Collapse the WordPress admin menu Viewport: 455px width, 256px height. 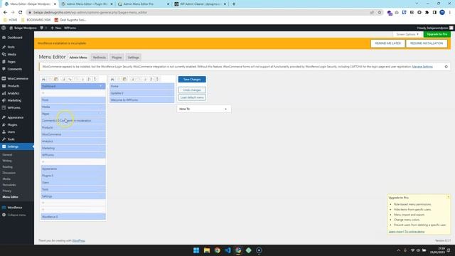tap(17, 215)
